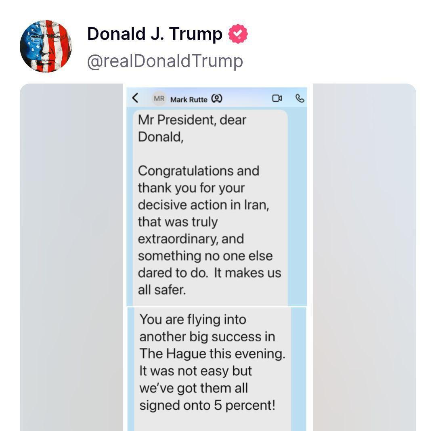
Task: Open Donald J. Trump's profile picture
Action: [46, 46]
